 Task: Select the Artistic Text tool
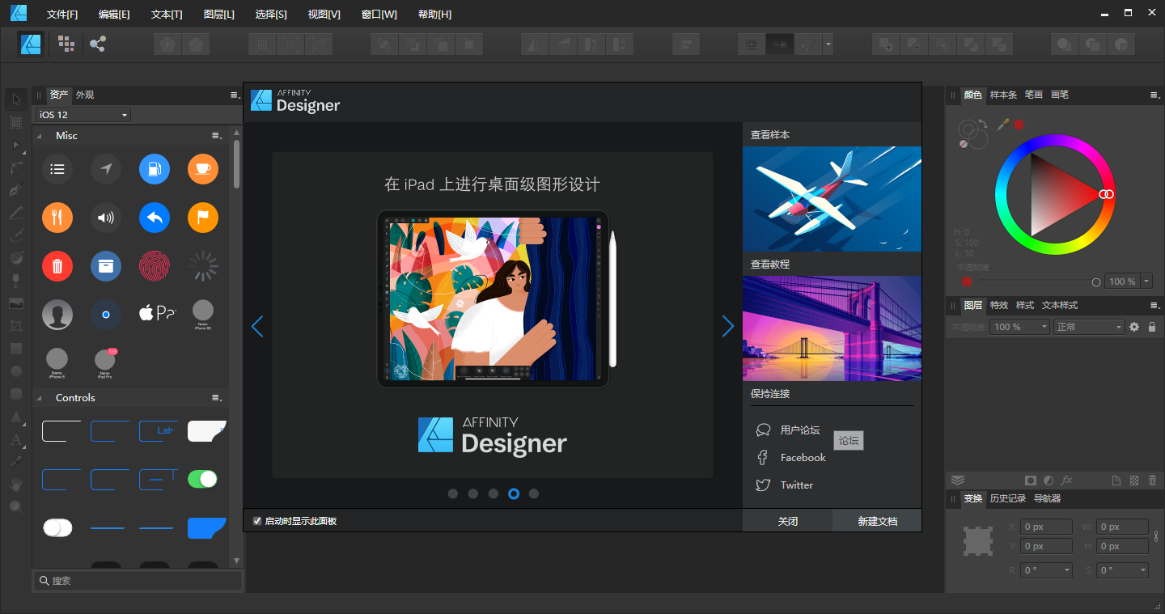16,441
